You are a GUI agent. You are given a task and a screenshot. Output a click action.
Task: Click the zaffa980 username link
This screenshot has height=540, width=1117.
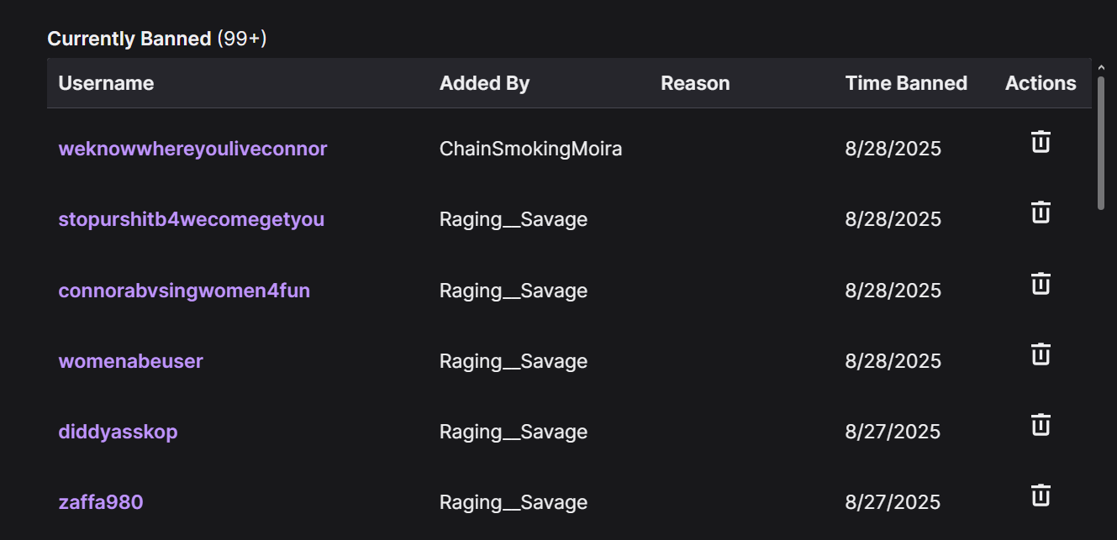click(x=101, y=502)
